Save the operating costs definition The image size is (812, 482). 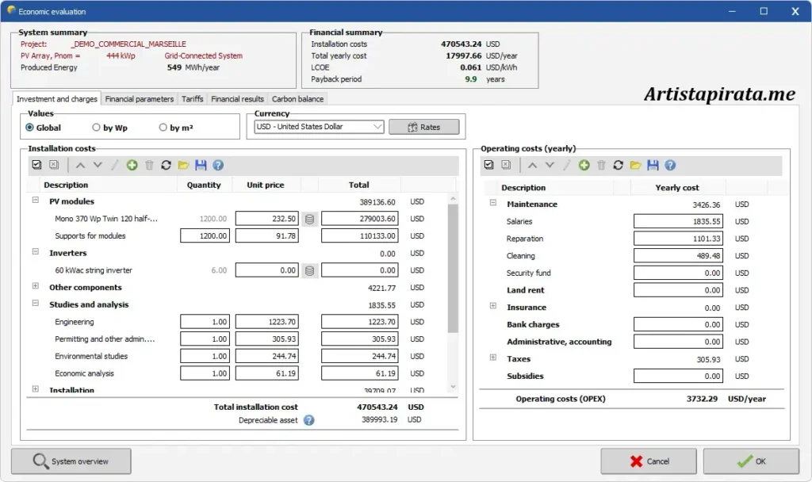[653, 165]
